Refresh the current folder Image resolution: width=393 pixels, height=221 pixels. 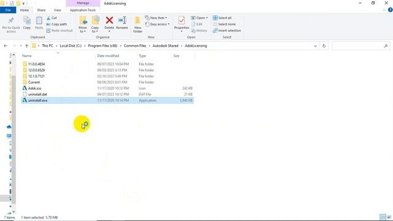point(324,46)
